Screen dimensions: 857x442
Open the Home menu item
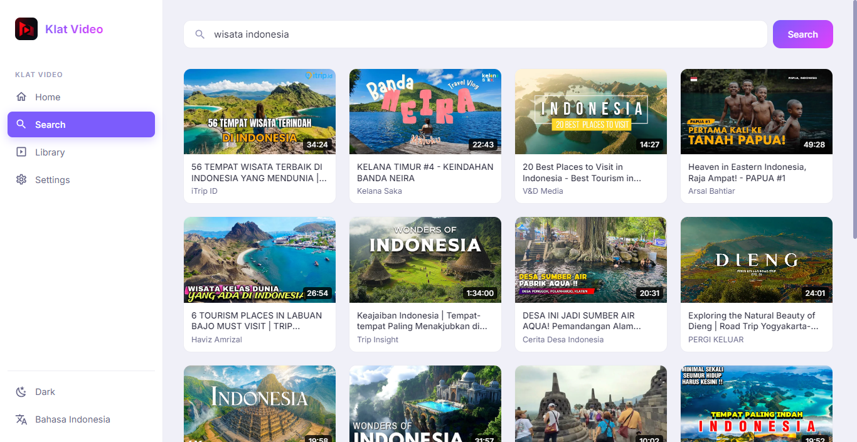(x=81, y=97)
